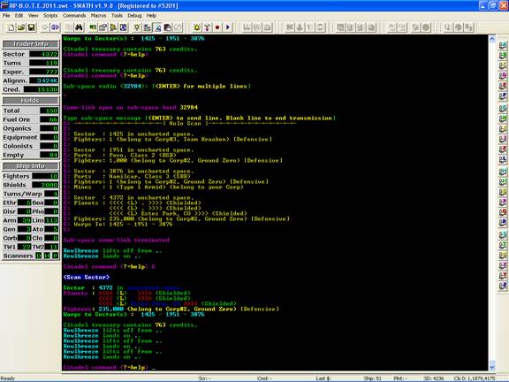Toggle the H scanner indicator
Viewport: 509px width, 382px height.
click(x=47, y=256)
